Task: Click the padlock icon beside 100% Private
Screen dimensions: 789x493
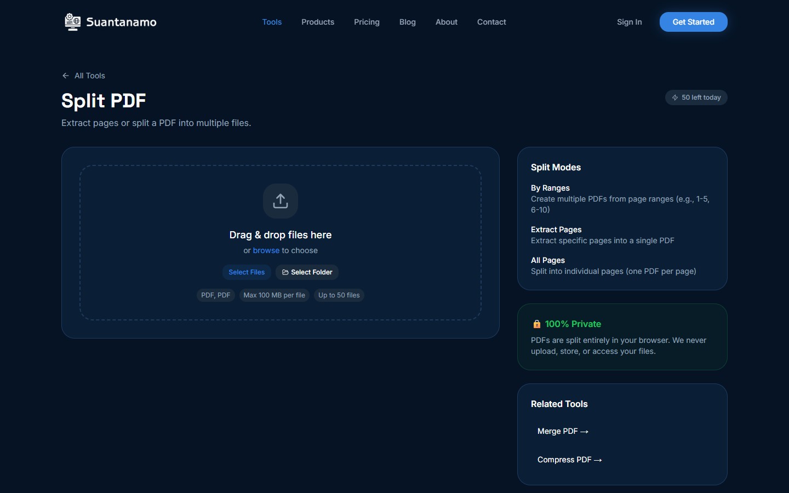Action: 536,324
